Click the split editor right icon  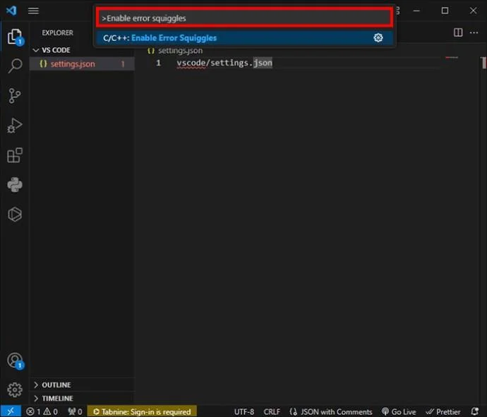pos(458,32)
